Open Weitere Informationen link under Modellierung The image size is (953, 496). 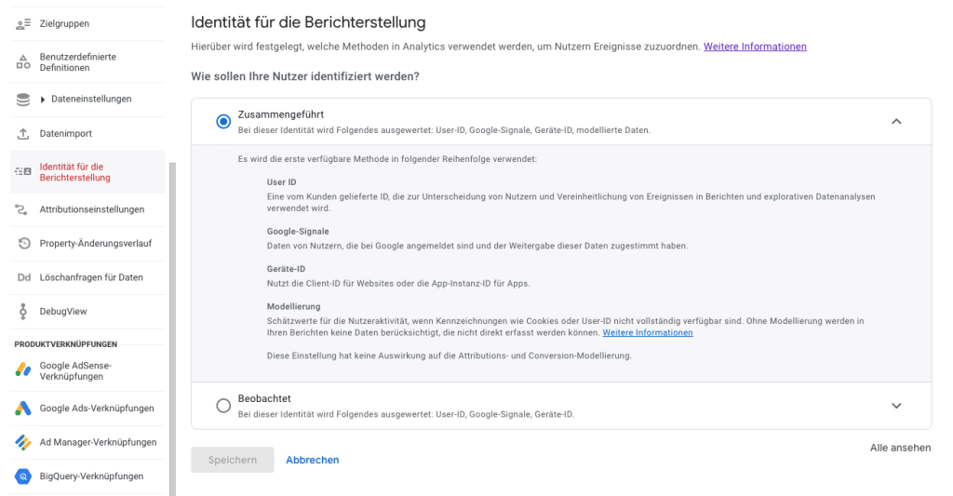(x=648, y=332)
